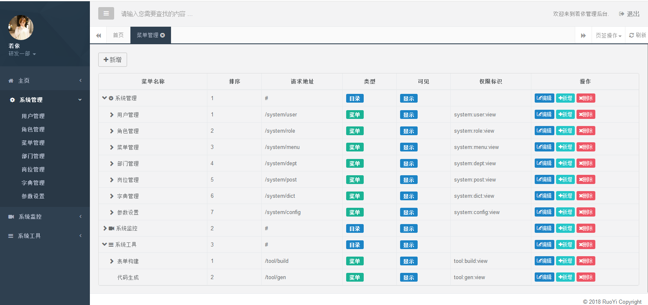This screenshot has height=305, width=648.
Task: Open the 页签操作 dropdown
Action: coord(609,35)
